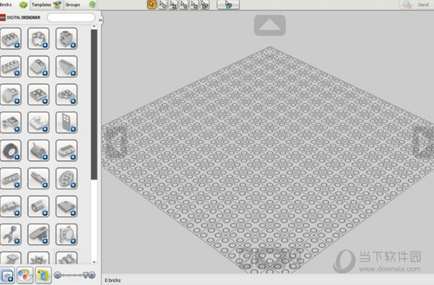Open the wrench tools brick category
This screenshot has height=285, width=434.
click(x=11, y=234)
